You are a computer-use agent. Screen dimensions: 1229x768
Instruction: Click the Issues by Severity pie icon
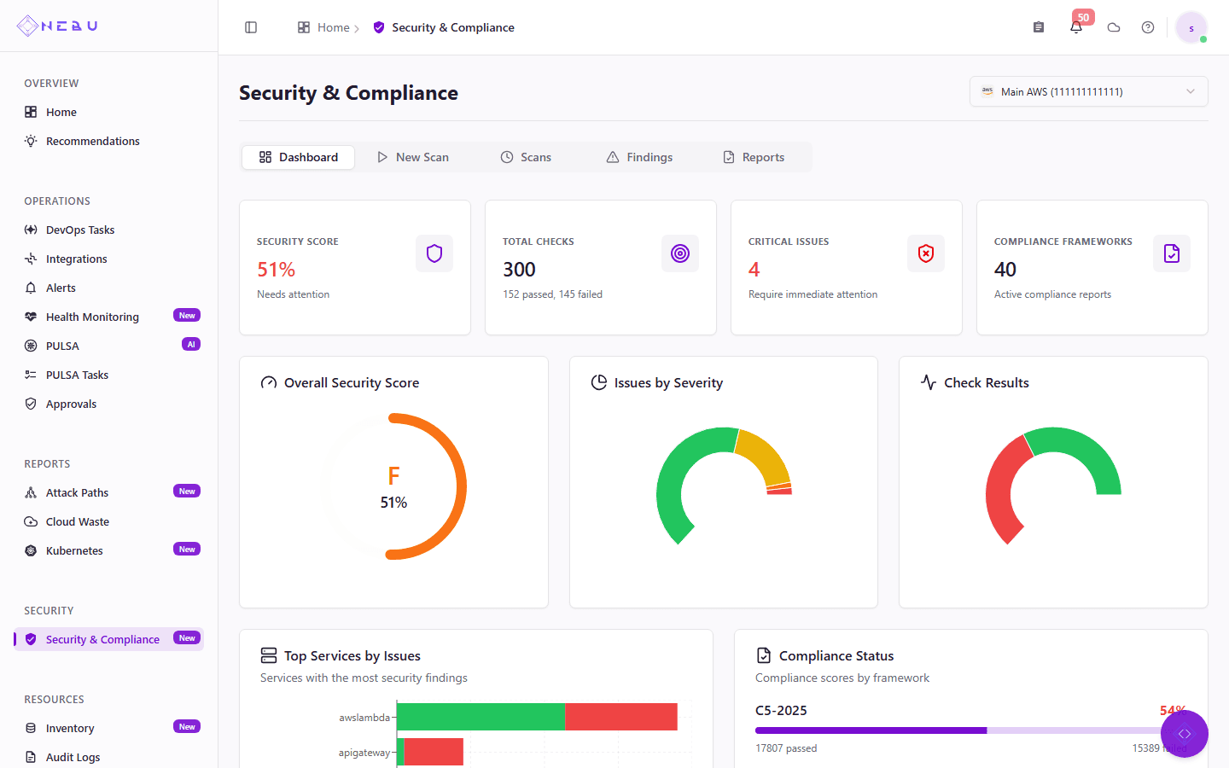599,382
